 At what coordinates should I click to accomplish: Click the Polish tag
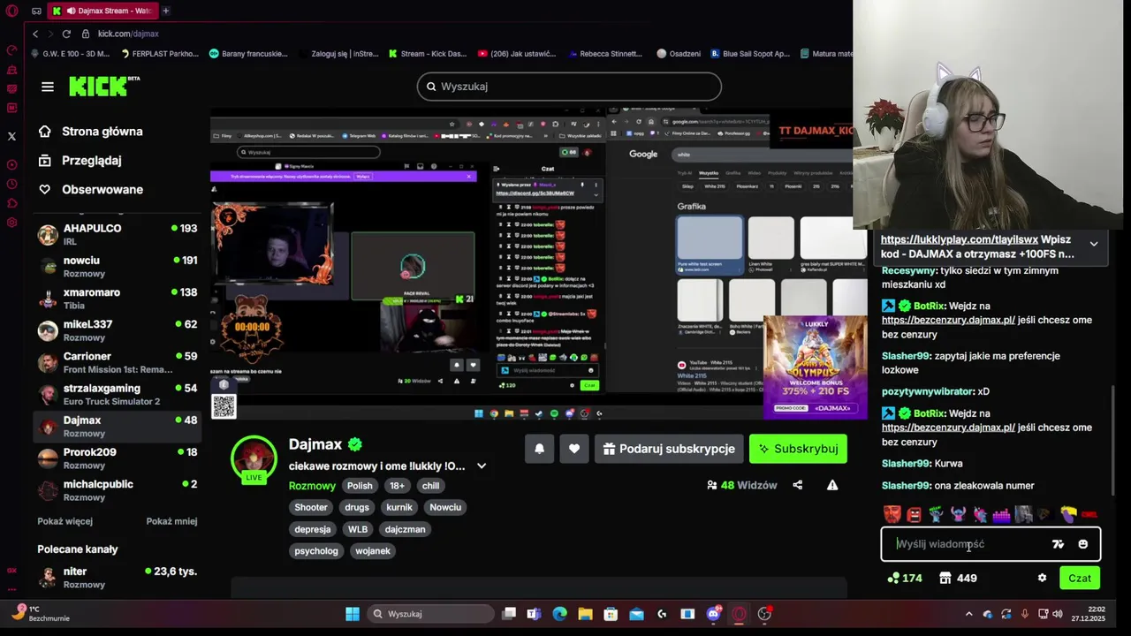tap(360, 486)
